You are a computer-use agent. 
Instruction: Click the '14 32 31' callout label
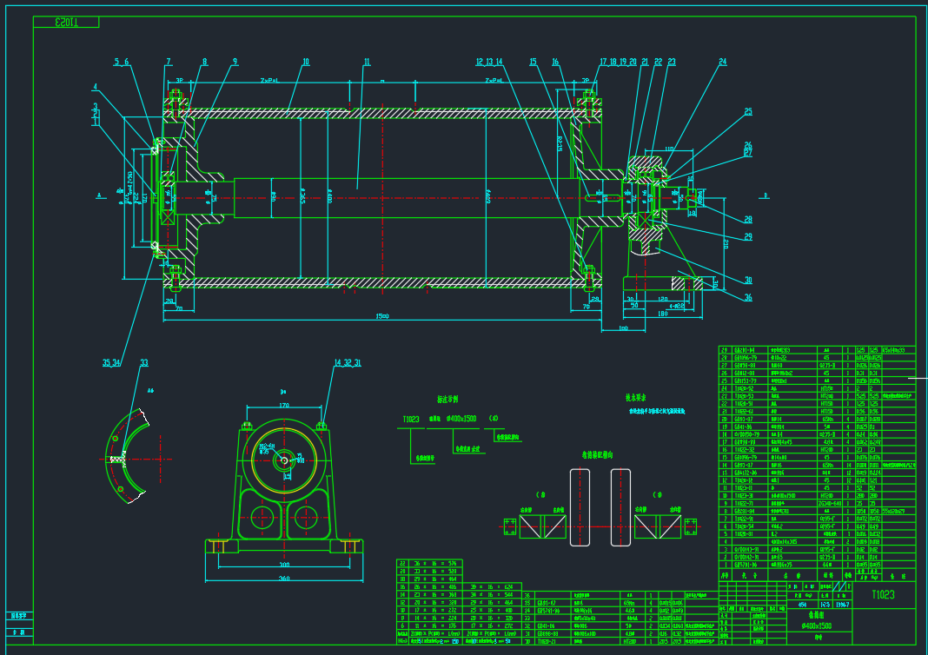tap(348, 363)
